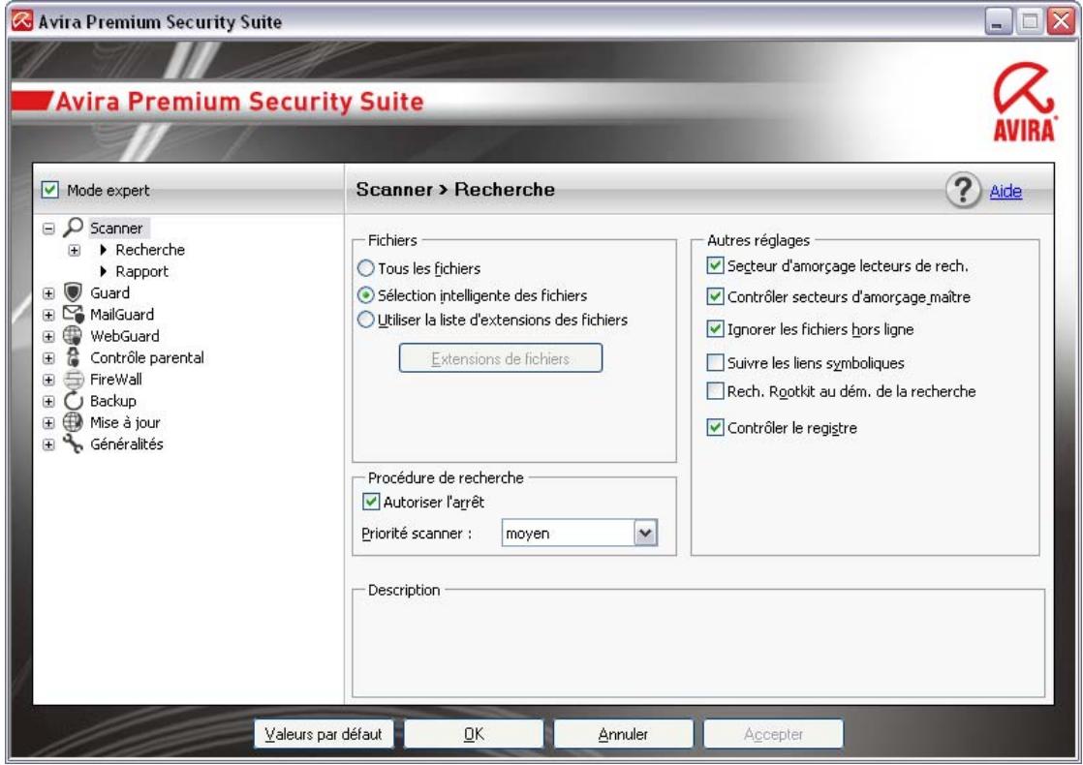Select FireWall in the tree
The image size is (1083, 765).
pos(116,379)
